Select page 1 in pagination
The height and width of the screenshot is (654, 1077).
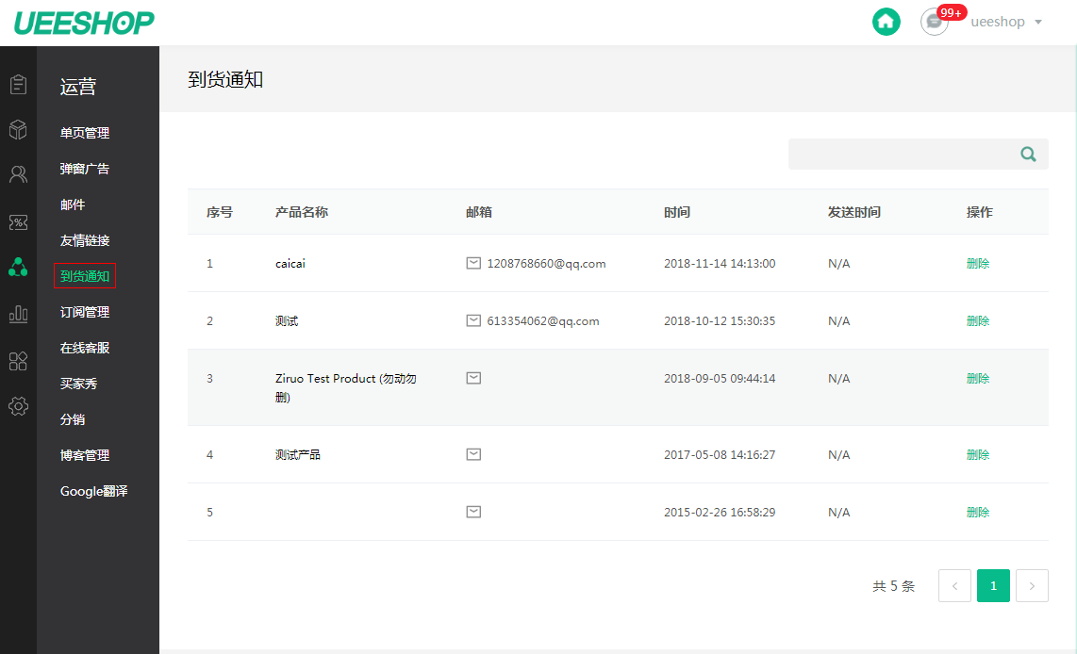tap(993, 585)
